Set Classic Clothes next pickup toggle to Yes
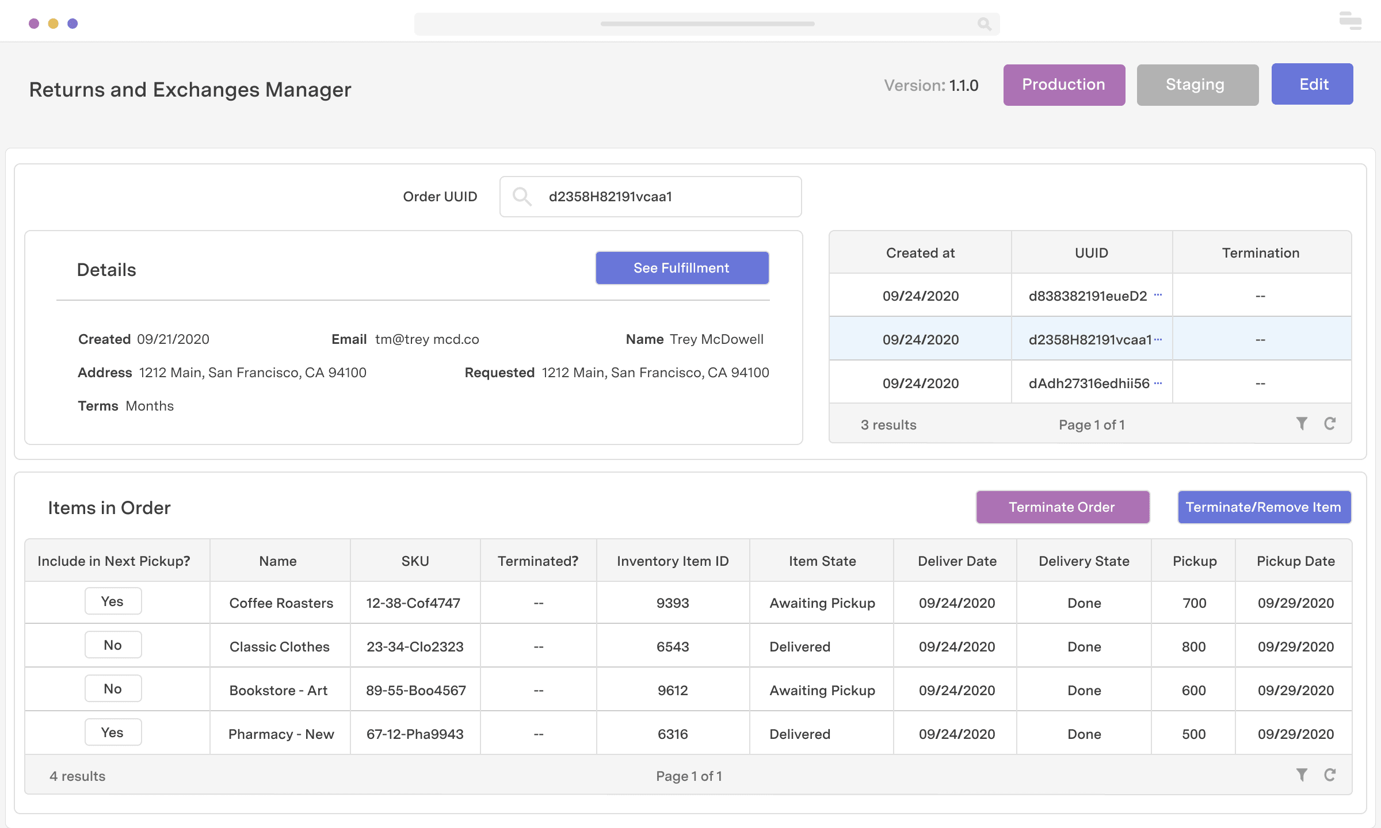Viewport: 1381px width, 828px height. (x=113, y=645)
